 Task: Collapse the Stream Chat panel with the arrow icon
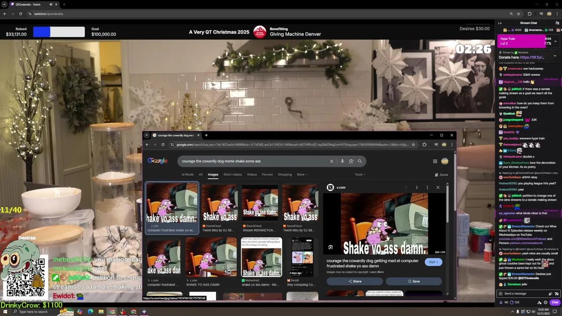[x=500, y=23]
